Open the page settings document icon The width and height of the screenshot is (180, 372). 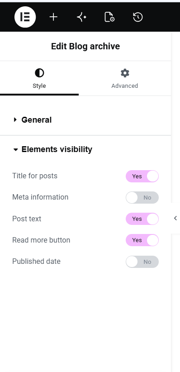(109, 17)
